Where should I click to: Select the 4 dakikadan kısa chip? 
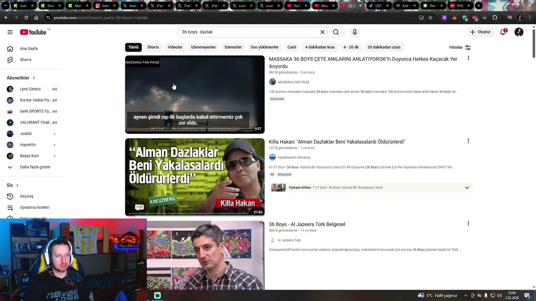click(320, 47)
